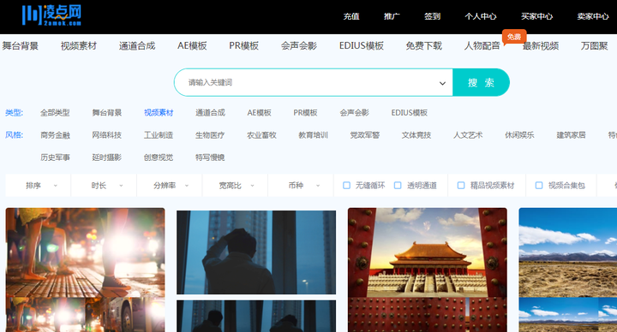This screenshot has width=617, height=332.
Task: Select PR模板 in the 类型 filter row
Action: point(305,113)
